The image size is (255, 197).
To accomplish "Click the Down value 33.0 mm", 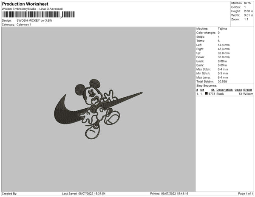I will pyautogui.click(x=224, y=57).
